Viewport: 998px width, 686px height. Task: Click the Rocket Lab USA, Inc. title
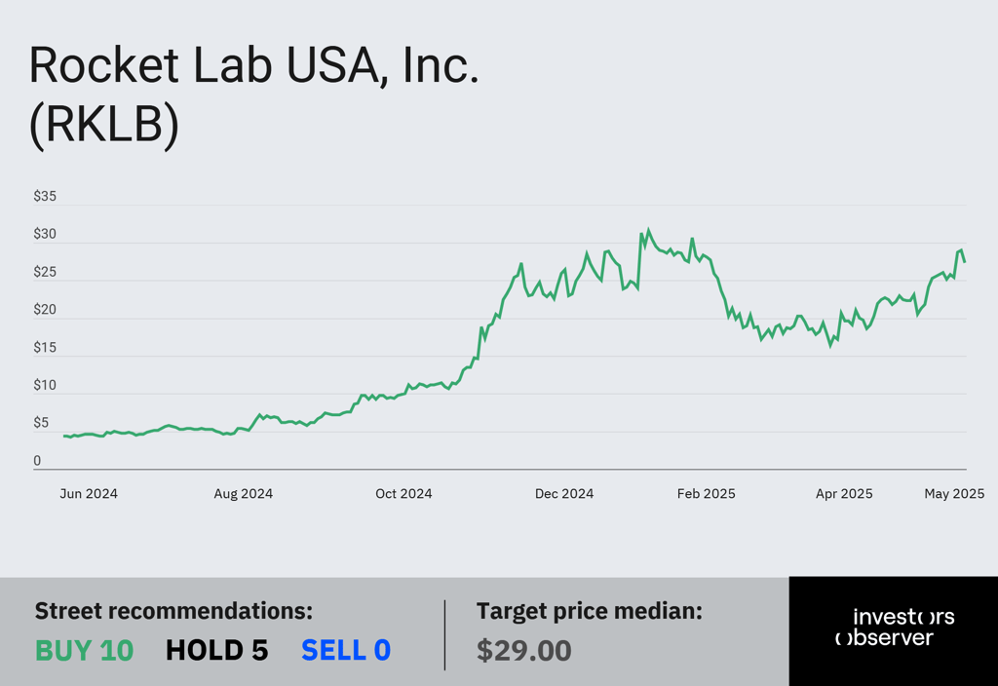pos(254,65)
